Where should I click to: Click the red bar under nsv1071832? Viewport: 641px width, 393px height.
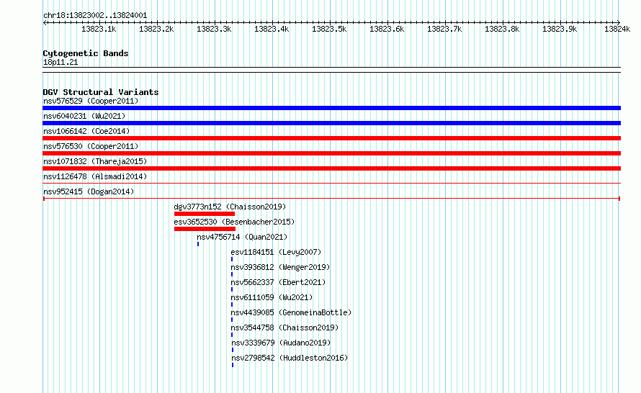point(331,168)
